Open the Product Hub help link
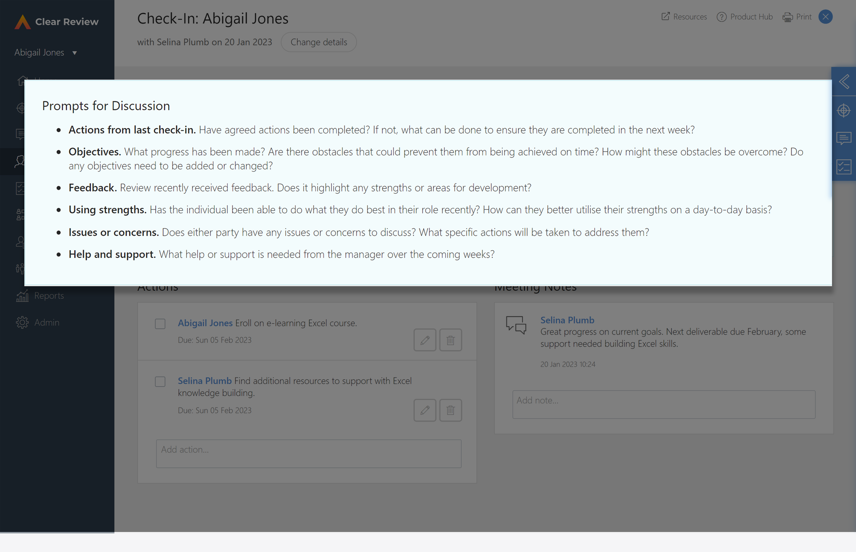The image size is (856, 552). pos(745,17)
